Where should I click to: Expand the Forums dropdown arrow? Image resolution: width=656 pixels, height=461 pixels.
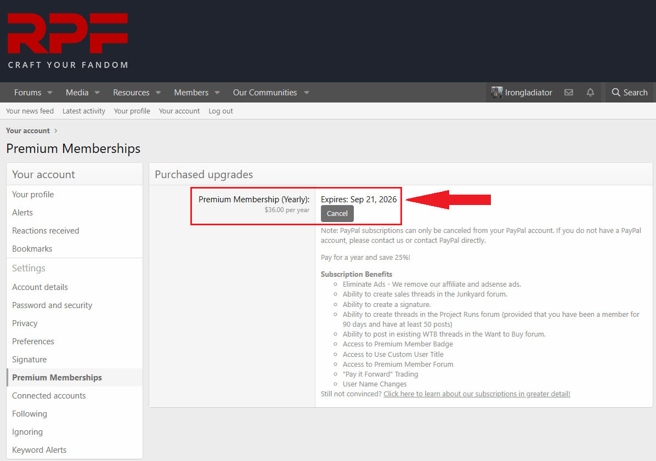click(x=50, y=93)
